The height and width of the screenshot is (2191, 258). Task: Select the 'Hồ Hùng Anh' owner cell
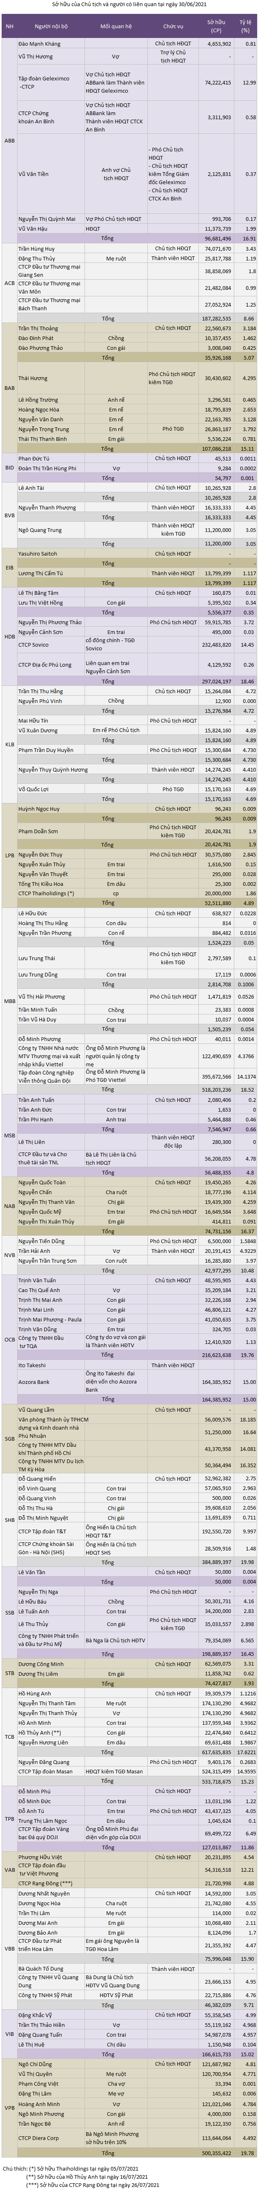click(x=35, y=1694)
